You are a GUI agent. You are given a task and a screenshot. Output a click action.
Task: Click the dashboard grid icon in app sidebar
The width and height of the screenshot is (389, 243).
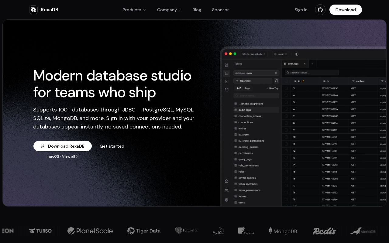[x=226, y=65]
